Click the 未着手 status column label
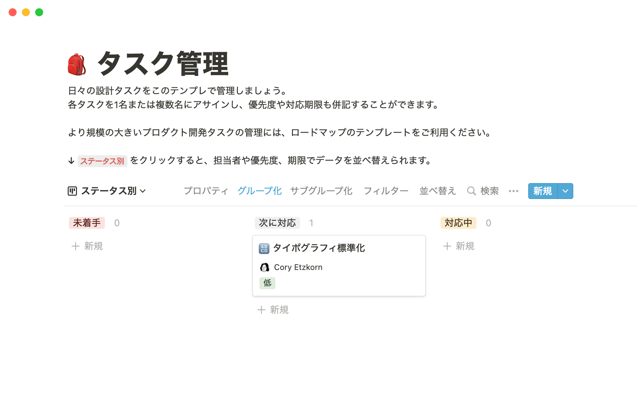 pyautogui.click(x=87, y=223)
